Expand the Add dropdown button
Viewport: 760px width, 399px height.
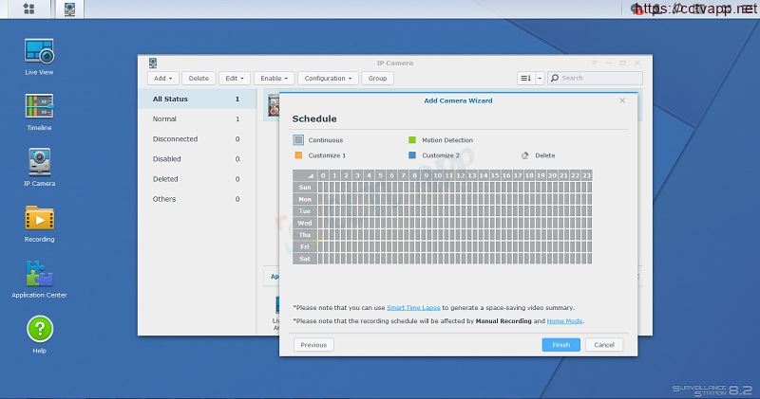tap(162, 78)
